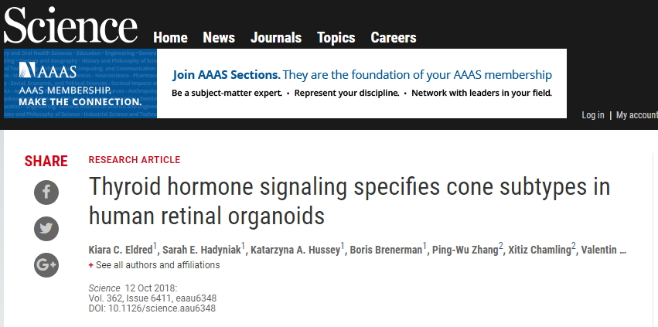The height and width of the screenshot is (327, 658).
Task: Open the News menu item
Action: (x=219, y=38)
